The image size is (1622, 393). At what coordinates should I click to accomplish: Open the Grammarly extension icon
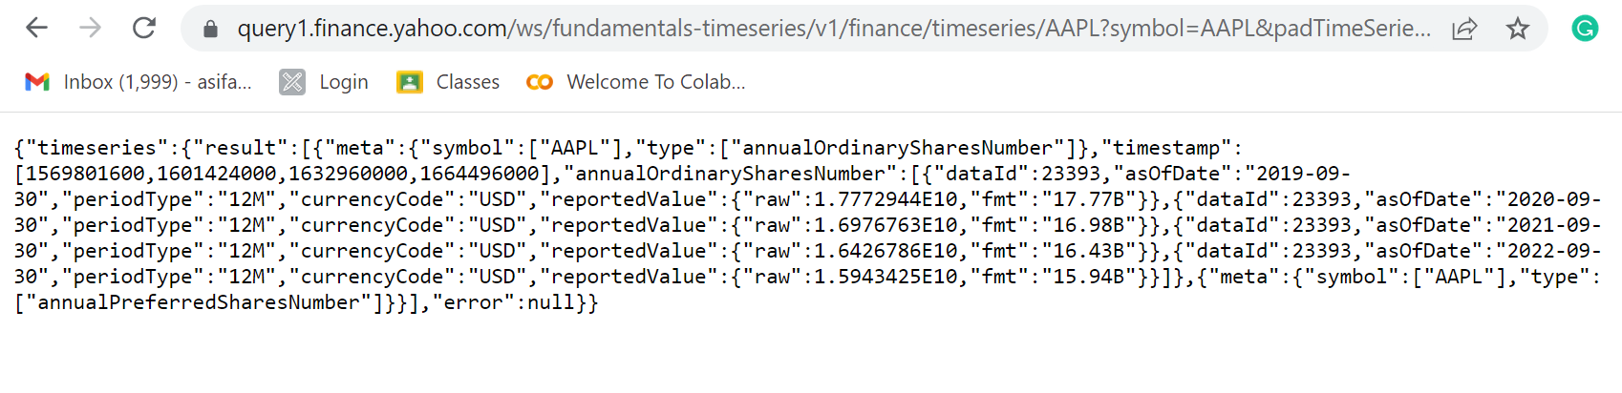pyautogui.click(x=1585, y=29)
